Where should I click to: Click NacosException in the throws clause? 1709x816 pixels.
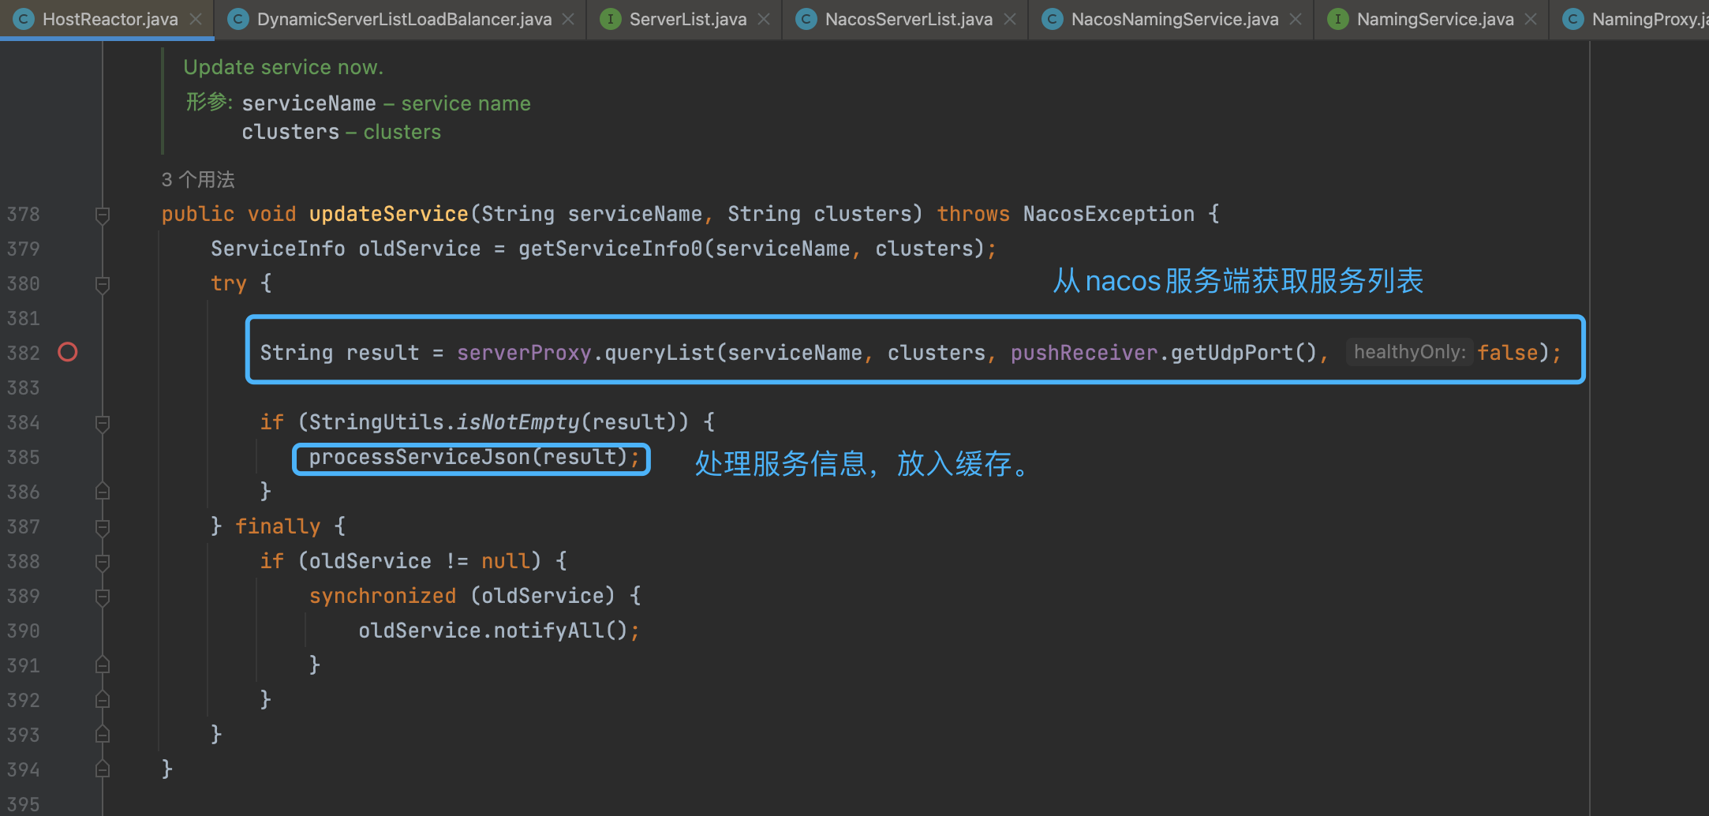(1109, 214)
